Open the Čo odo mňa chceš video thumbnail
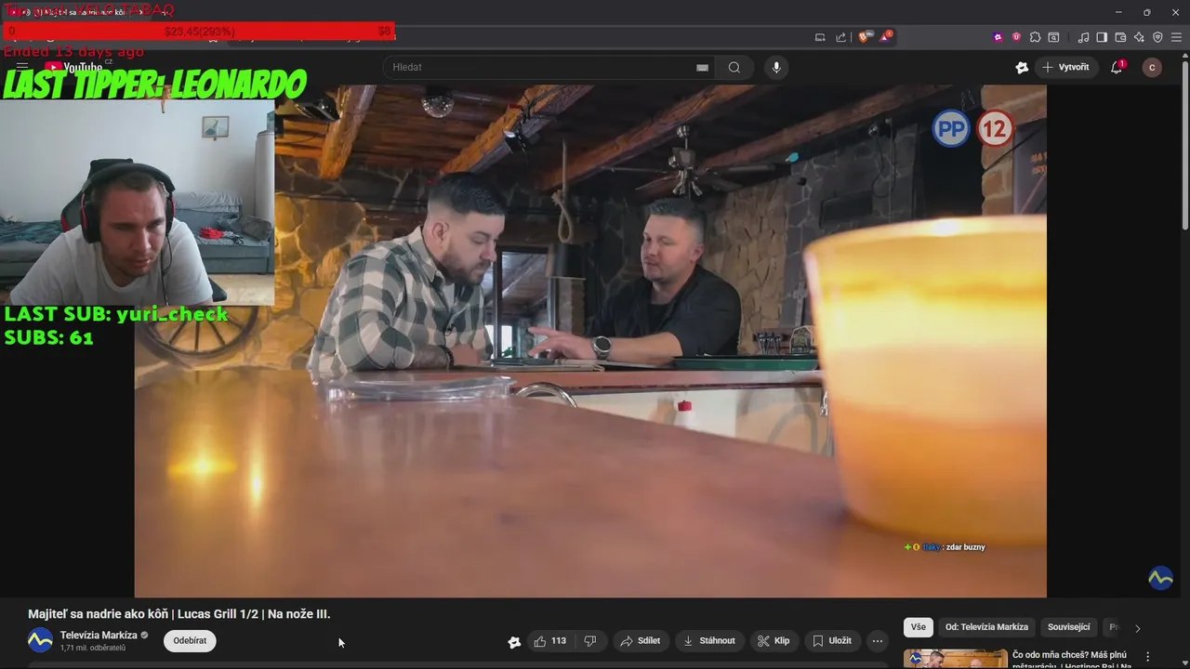 (x=956, y=659)
